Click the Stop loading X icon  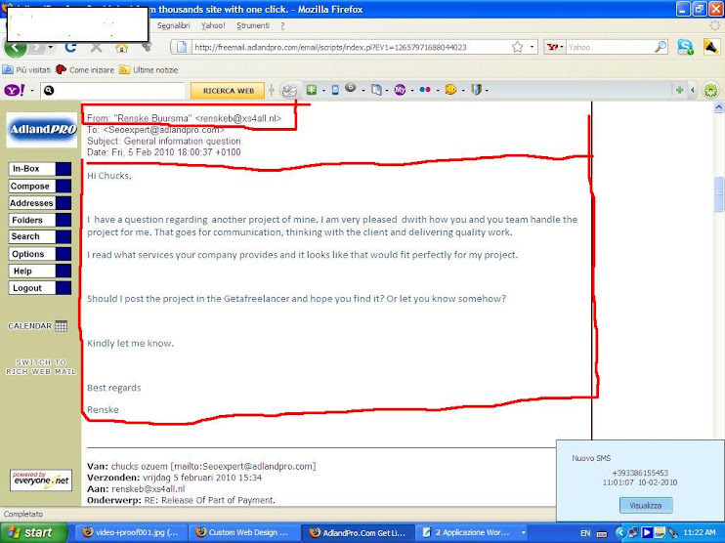tap(96, 47)
